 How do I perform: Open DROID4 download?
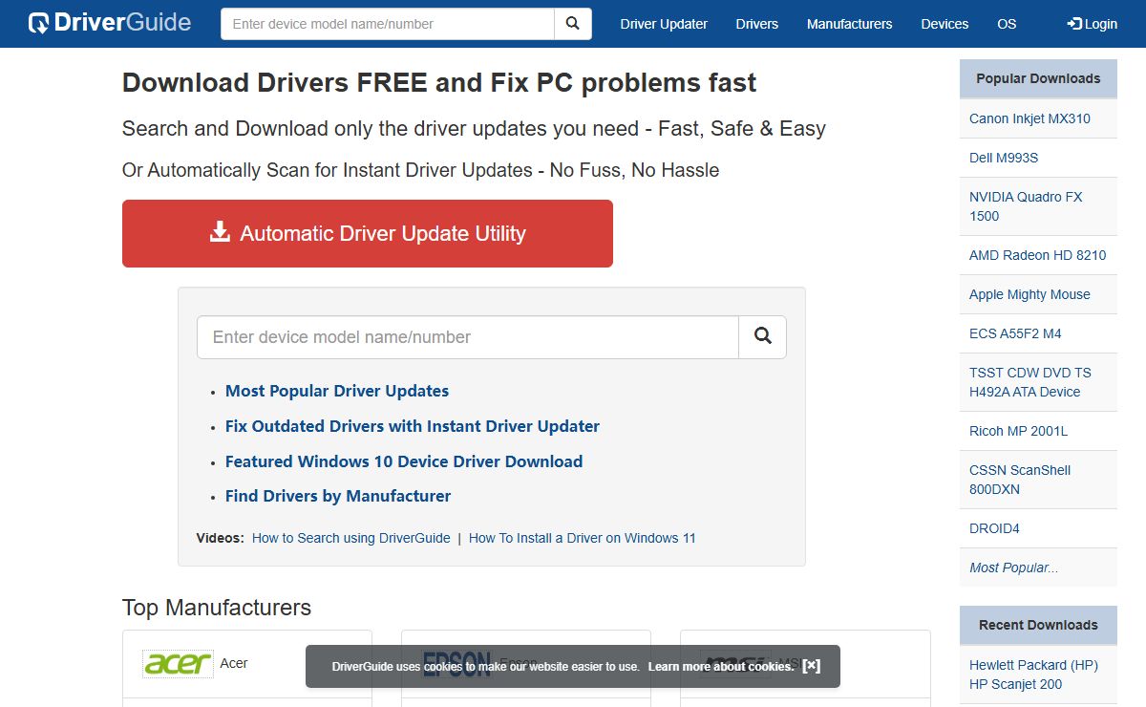[994, 528]
